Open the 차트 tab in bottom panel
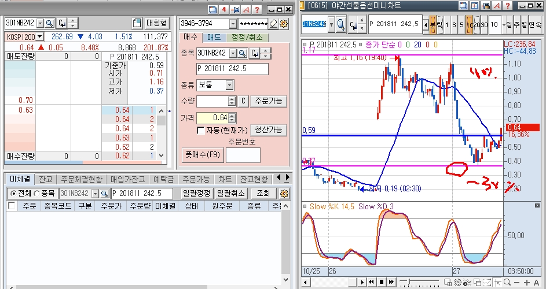The height and width of the screenshot is (289, 546). tap(225, 179)
